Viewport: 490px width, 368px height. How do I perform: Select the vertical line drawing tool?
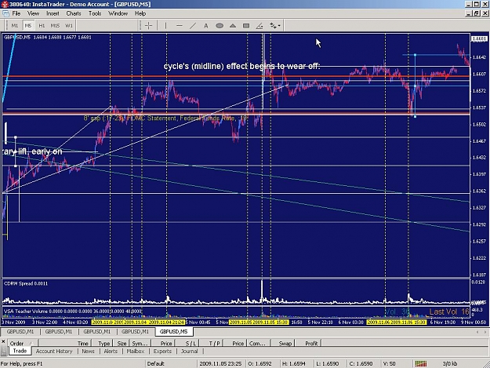tap(165, 26)
